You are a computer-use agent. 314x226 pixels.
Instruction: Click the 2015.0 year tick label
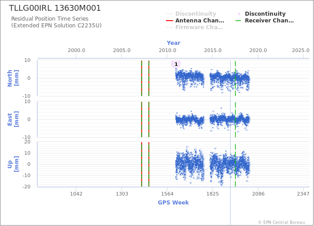point(213,50)
